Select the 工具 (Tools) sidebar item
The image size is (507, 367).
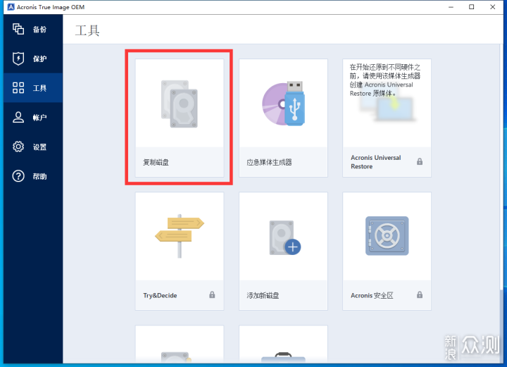[33, 87]
